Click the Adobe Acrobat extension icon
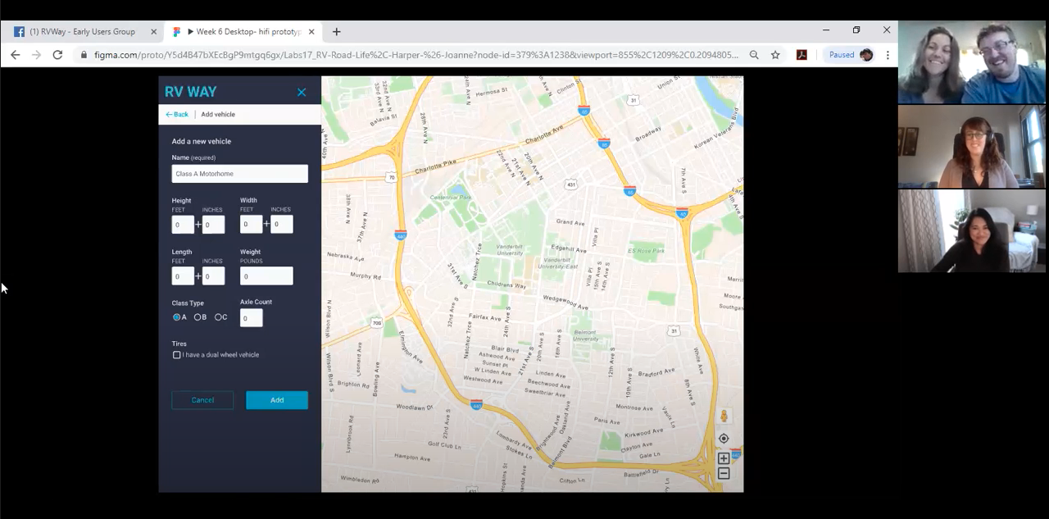The width and height of the screenshot is (1049, 519). [x=802, y=55]
